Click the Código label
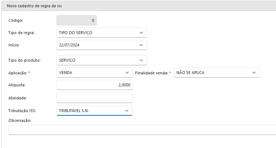This screenshot has width=276, height=148. point(16,21)
